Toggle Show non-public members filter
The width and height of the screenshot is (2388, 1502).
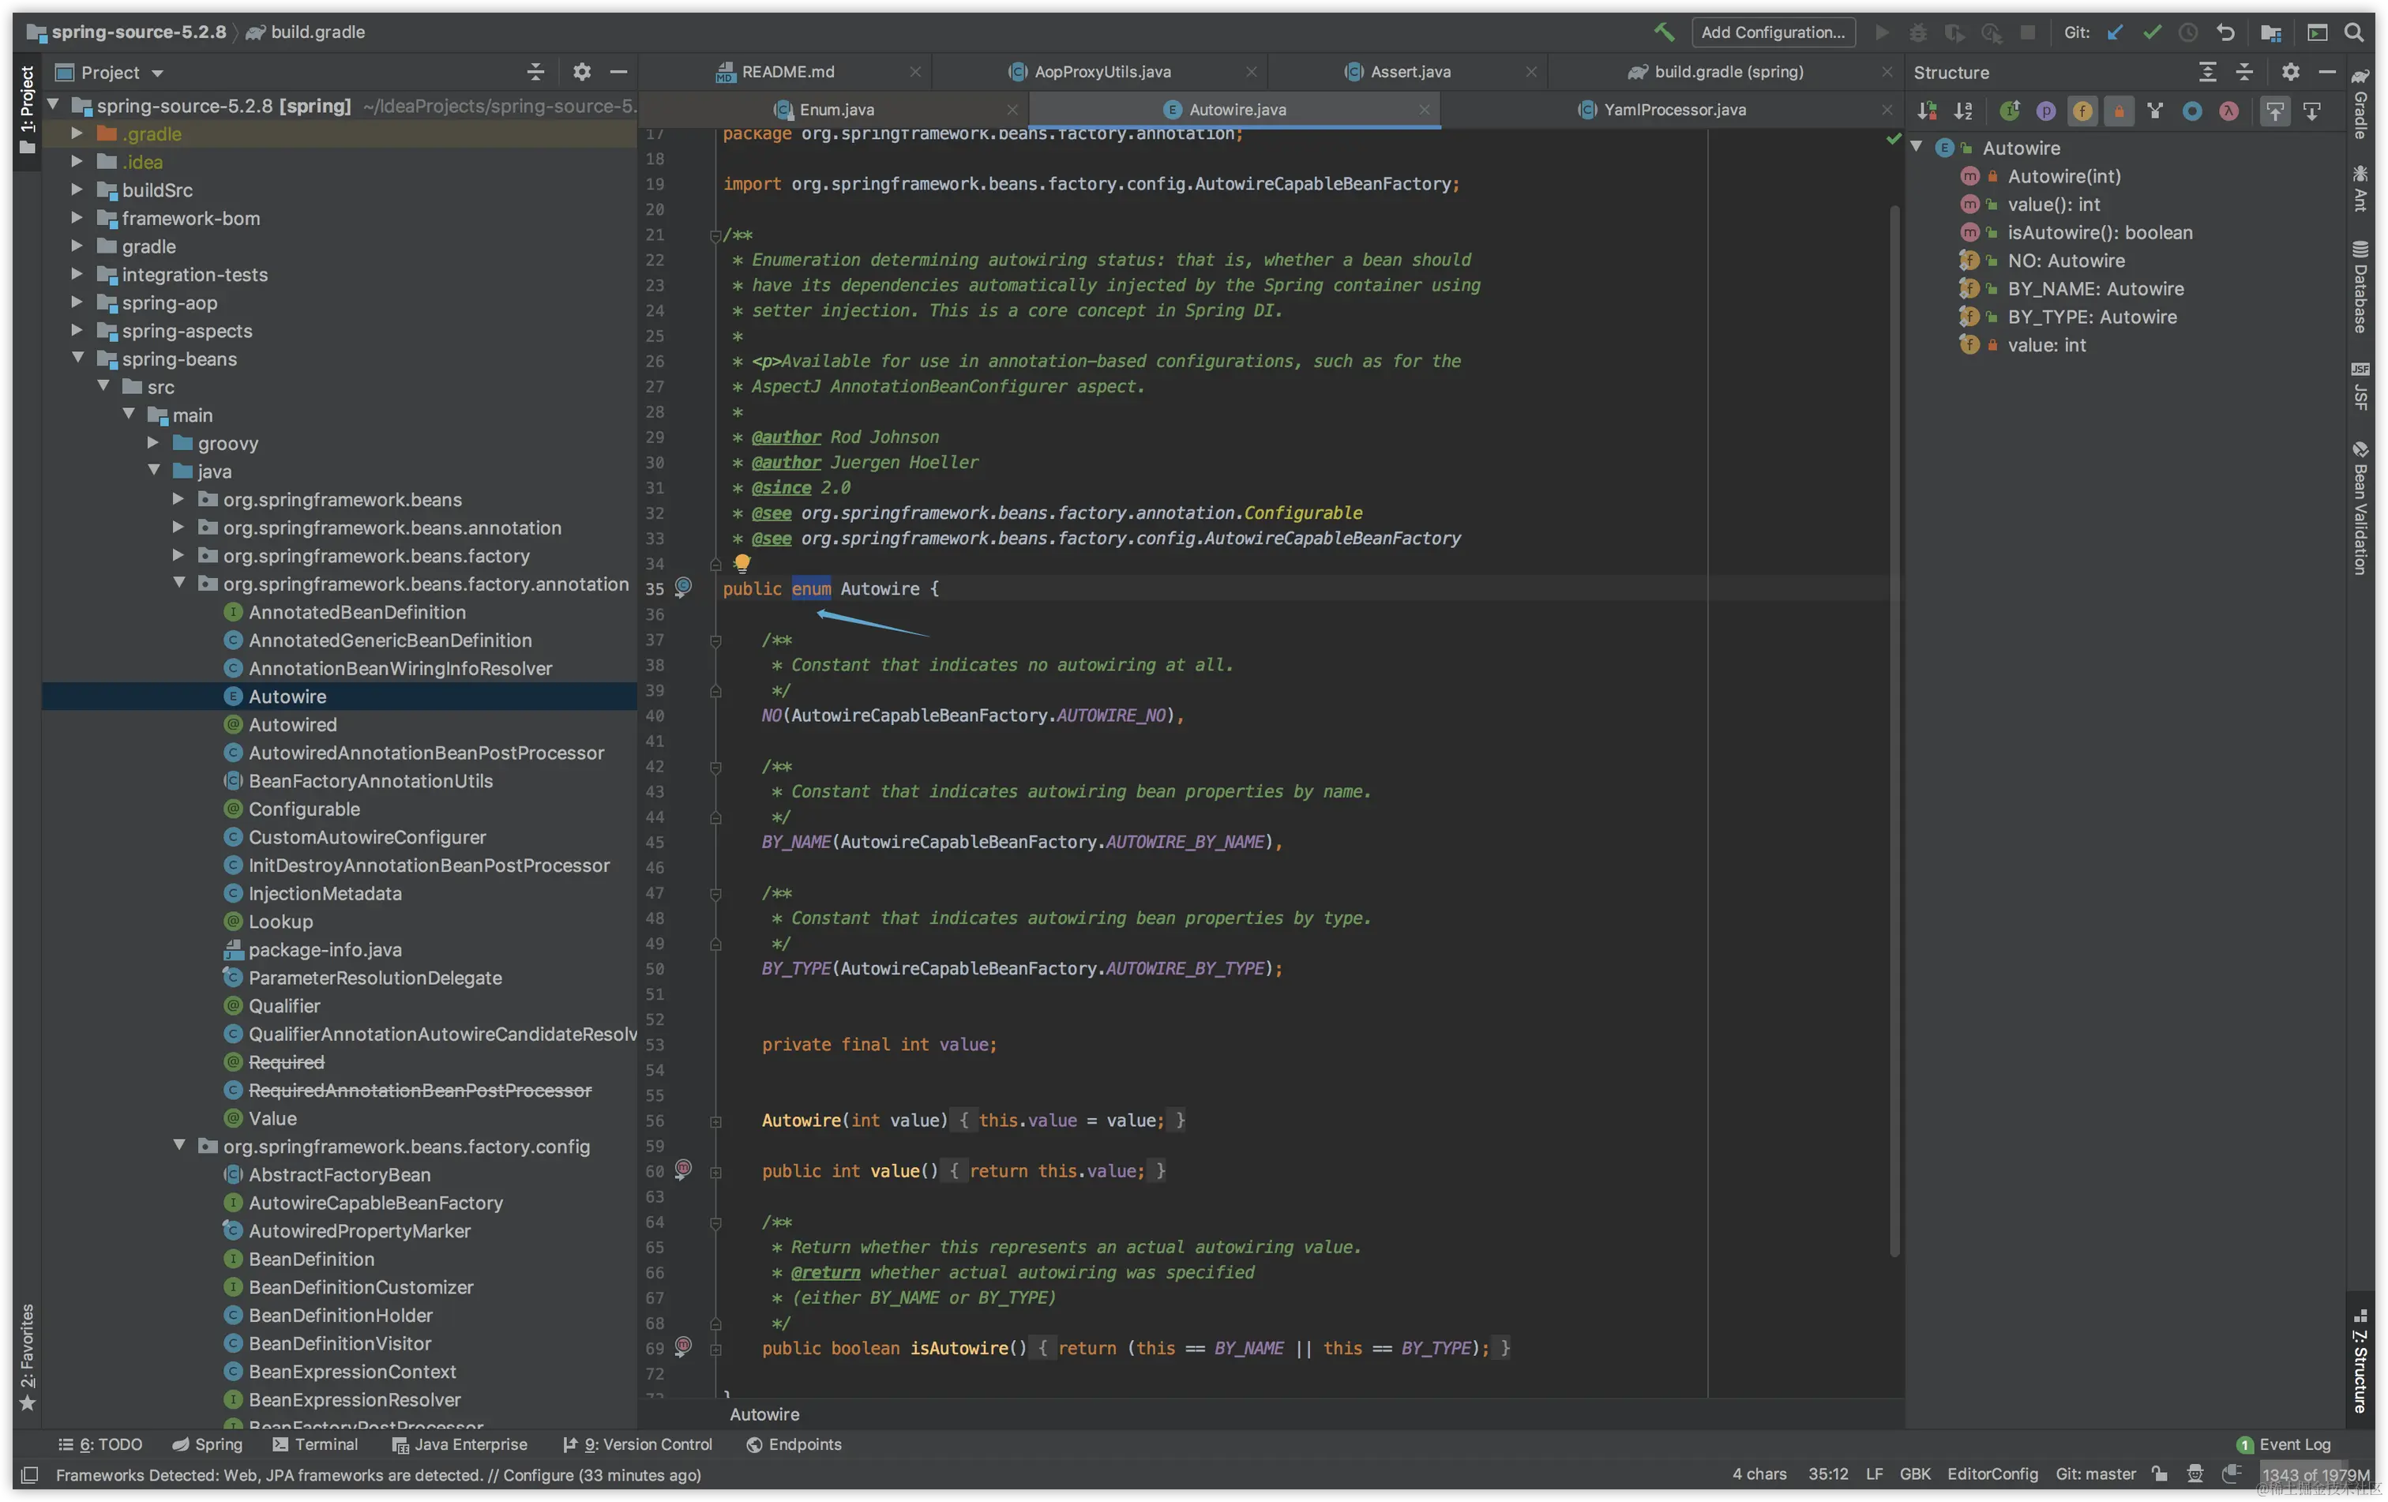(2120, 111)
